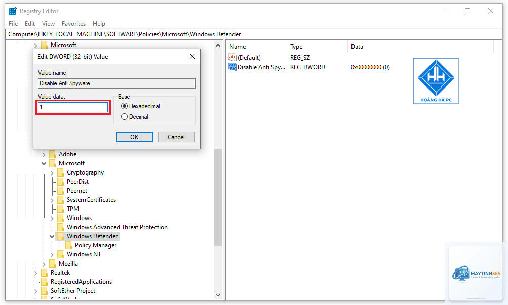This screenshot has height=305, width=508.
Task: Select the Windows Advanced Threat Protection key
Action: pyautogui.click(x=117, y=227)
